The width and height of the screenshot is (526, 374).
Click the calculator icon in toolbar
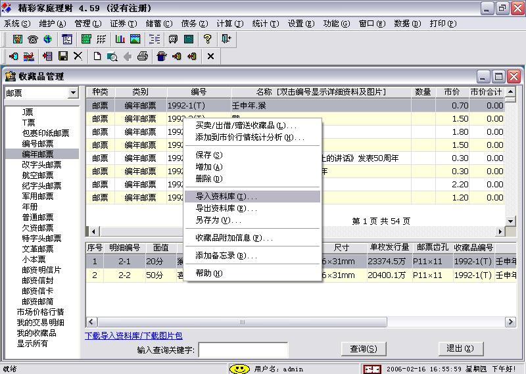[189, 39]
